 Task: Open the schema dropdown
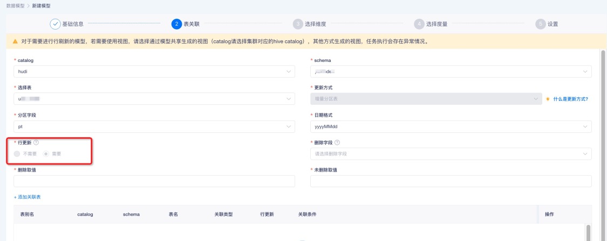[x=451, y=72]
